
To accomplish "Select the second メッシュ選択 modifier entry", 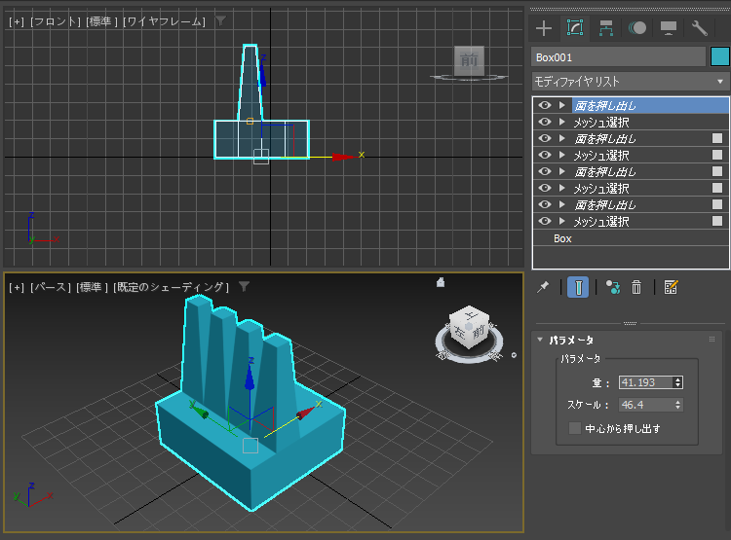I will coord(601,155).
